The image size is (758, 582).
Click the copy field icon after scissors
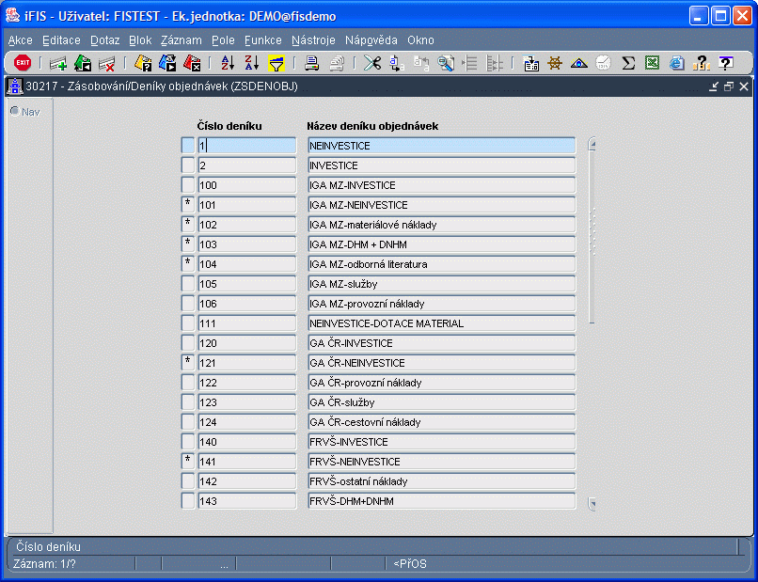[397, 63]
